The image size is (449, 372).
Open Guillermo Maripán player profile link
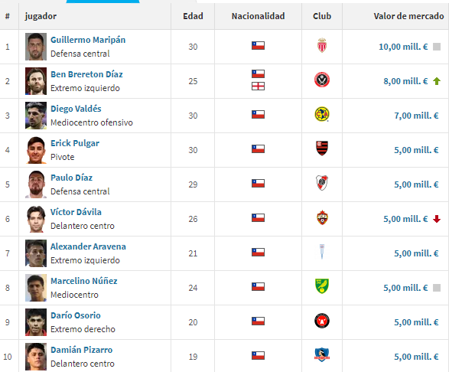tap(88, 40)
